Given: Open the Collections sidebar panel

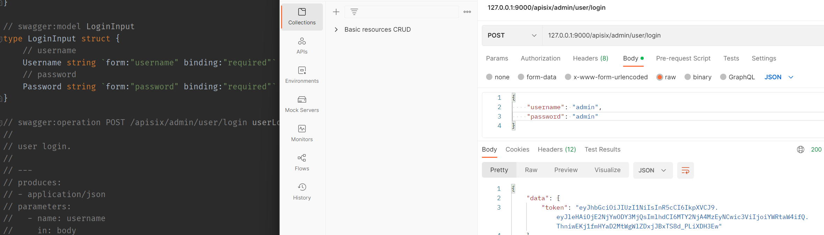Looking at the screenshot, I should point(302,17).
